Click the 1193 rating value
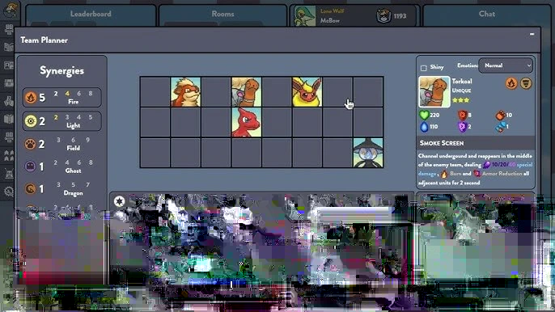The height and width of the screenshot is (312, 555). [400, 16]
